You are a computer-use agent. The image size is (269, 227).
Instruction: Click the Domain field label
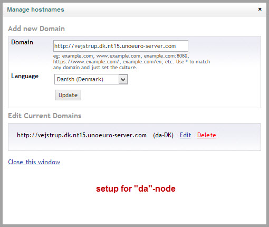(x=22, y=42)
